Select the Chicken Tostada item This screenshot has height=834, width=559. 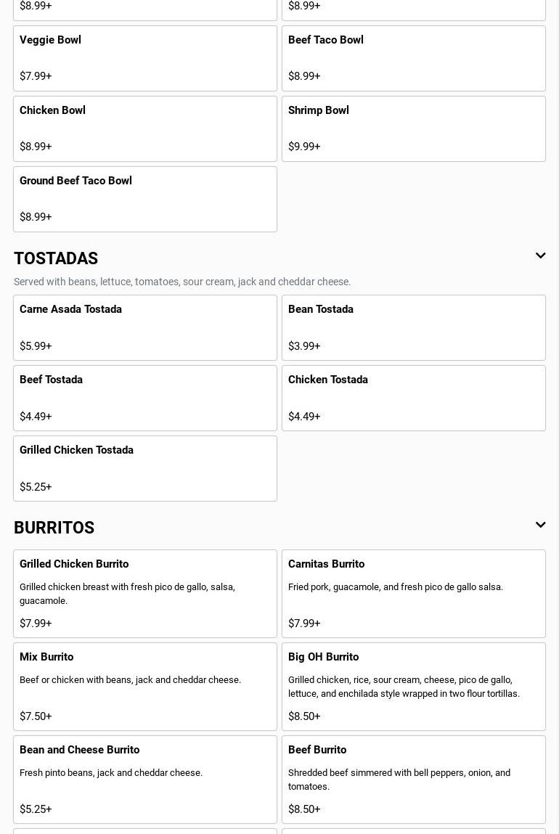point(414,398)
